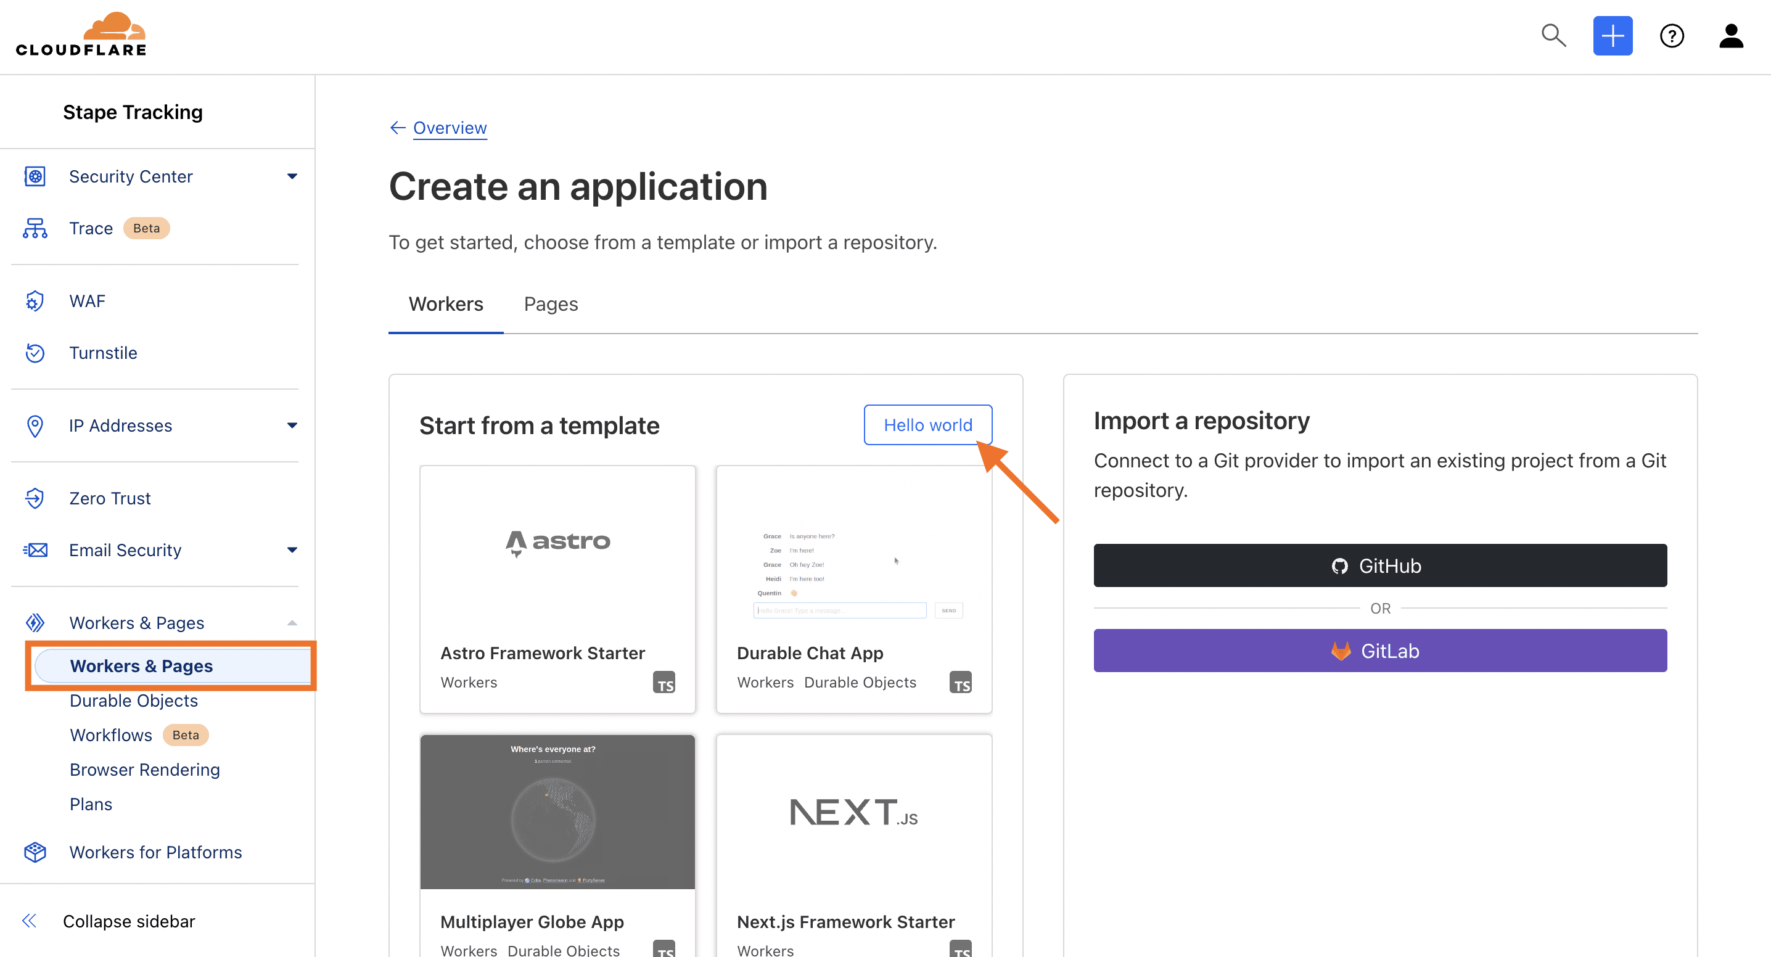
Task: Open Durable Objects submenu item
Action: click(x=133, y=700)
